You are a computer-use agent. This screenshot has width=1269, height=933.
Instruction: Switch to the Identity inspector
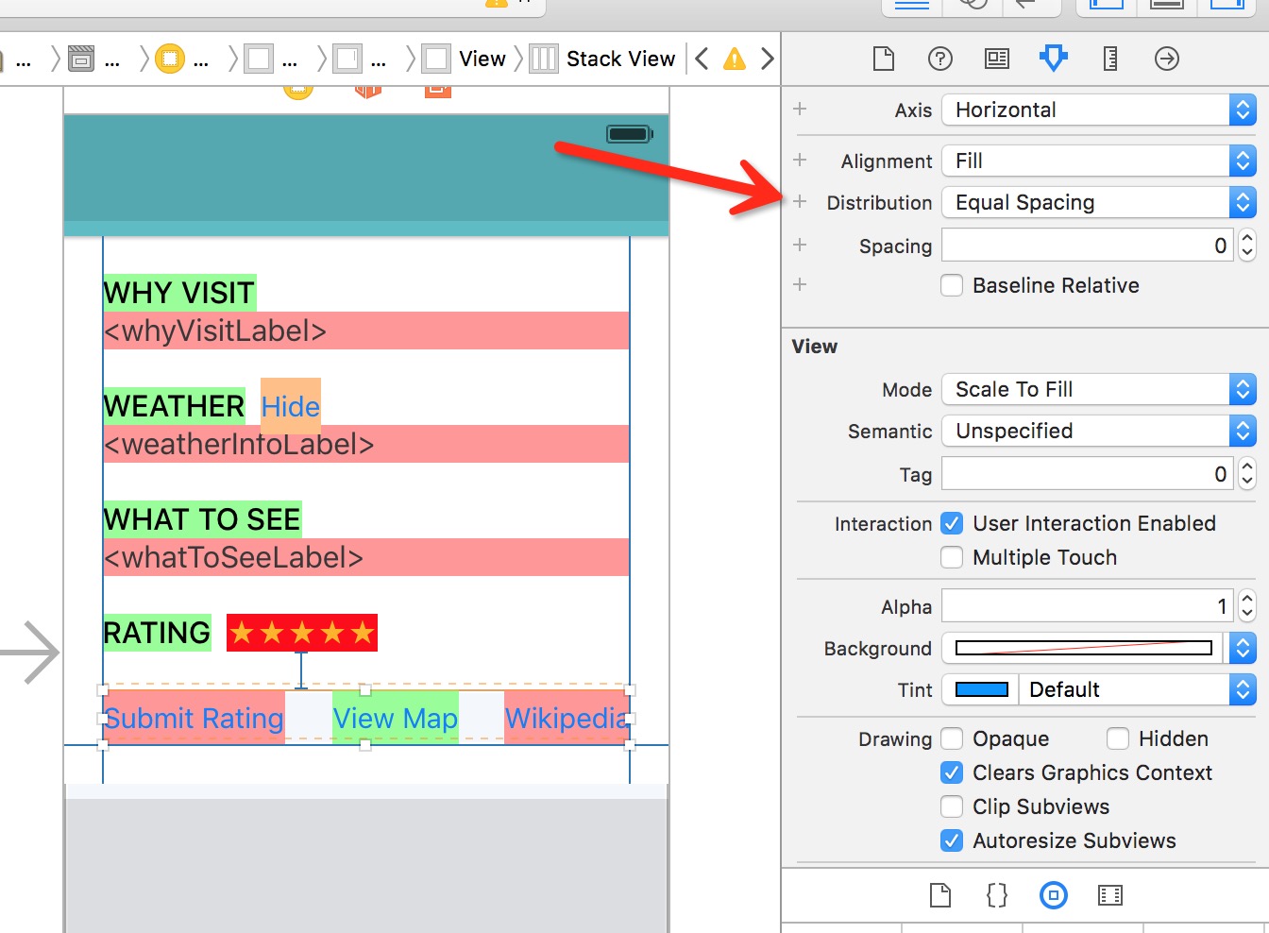pos(996,59)
